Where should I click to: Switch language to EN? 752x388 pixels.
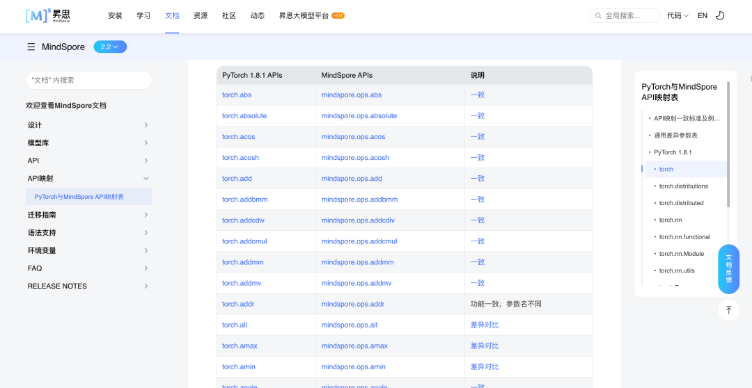point(703,15)
